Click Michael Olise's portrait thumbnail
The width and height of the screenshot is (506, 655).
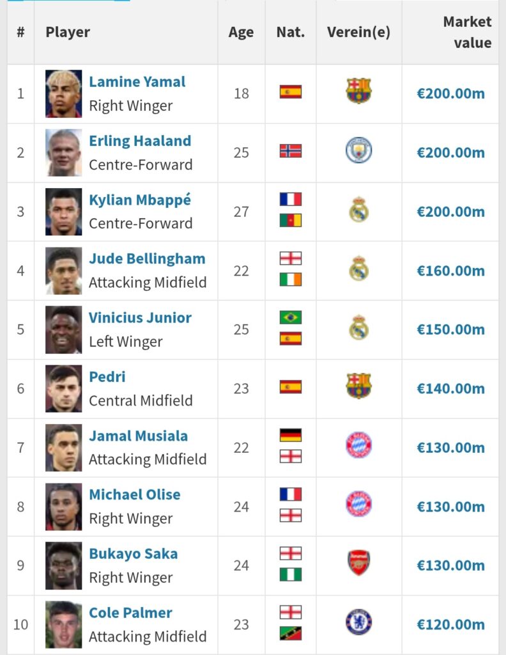pyautogui.click(x=64, y=507)
